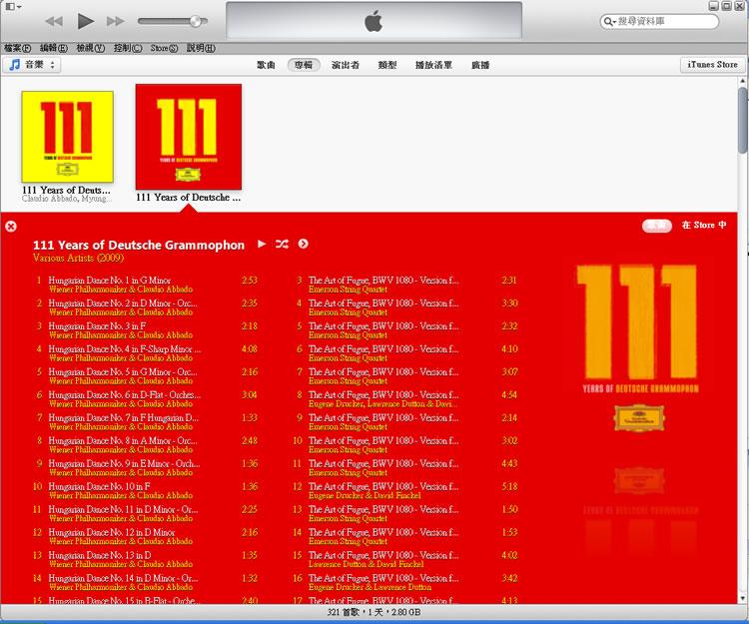Viewport: 749px width, 624px height.
Task: Open the album options arrow icon
Action: tap(303, 244)
